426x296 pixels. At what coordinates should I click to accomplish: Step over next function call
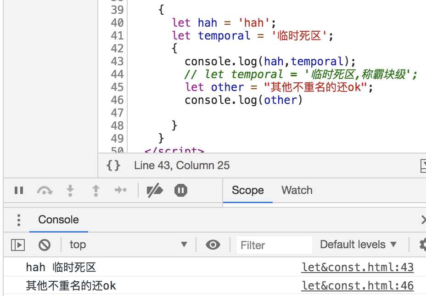(45, 190)
